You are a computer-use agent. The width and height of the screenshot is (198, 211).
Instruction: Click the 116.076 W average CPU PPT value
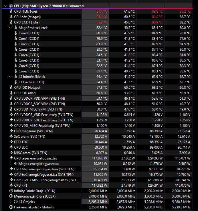(183, 186)
